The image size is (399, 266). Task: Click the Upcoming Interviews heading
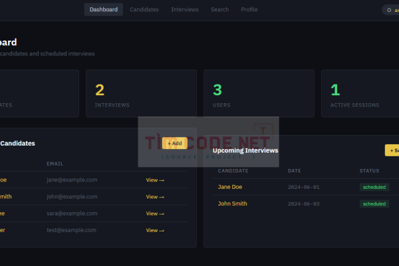tap(245, 150)
